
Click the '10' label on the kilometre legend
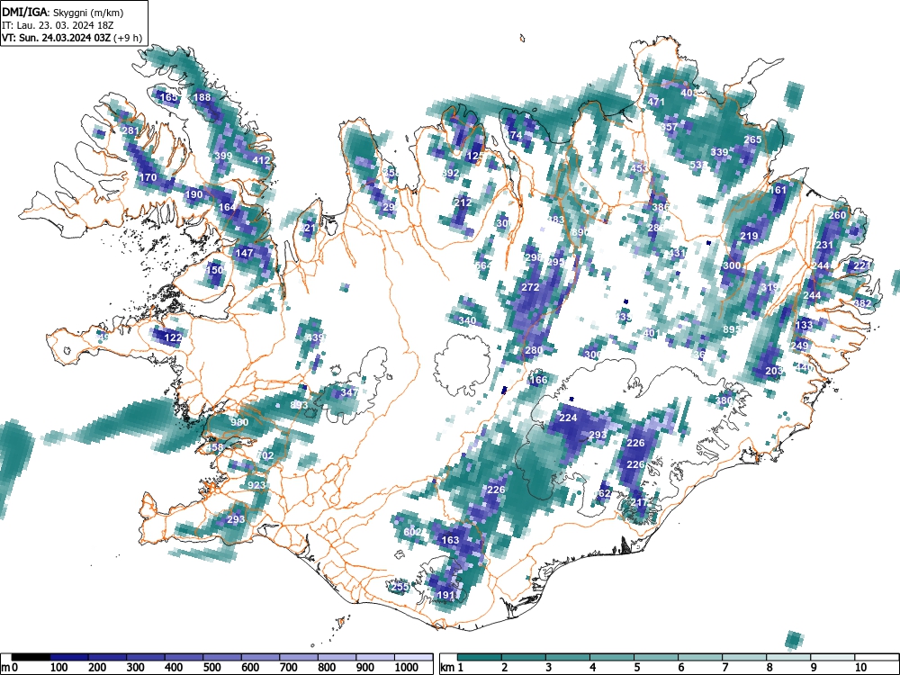(859, 668)
